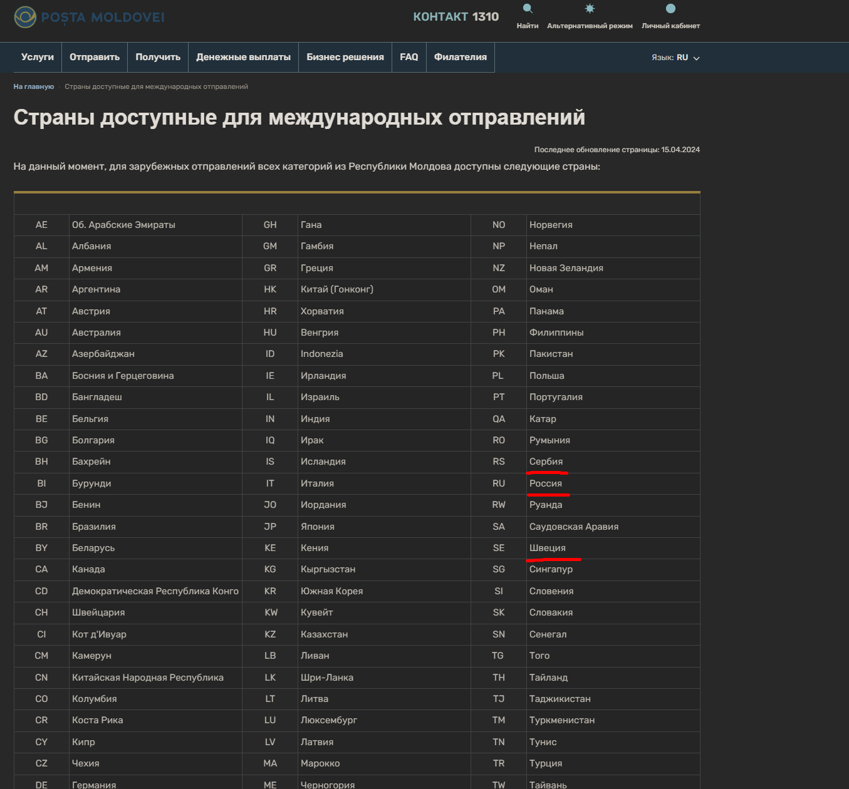849x789 pixels.
Task: Click the page title heading
Action: [299, 117]
